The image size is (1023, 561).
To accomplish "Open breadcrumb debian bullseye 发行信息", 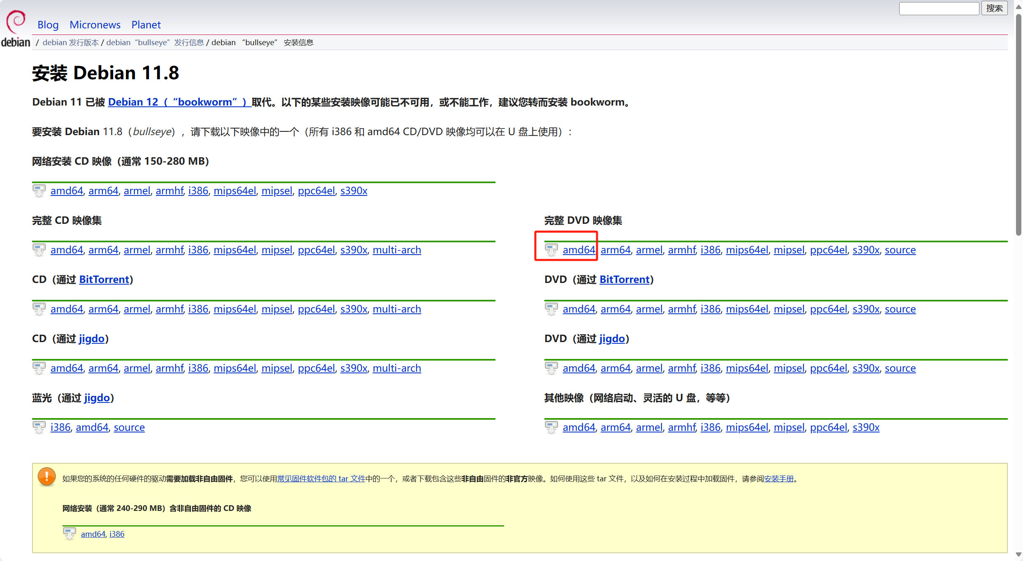I will pos(155,43).
